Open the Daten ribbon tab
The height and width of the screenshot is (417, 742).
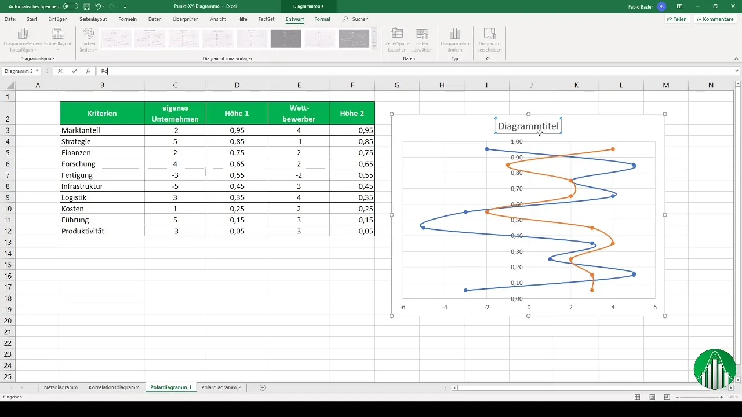pyautogui.click(x=155, y=19)
